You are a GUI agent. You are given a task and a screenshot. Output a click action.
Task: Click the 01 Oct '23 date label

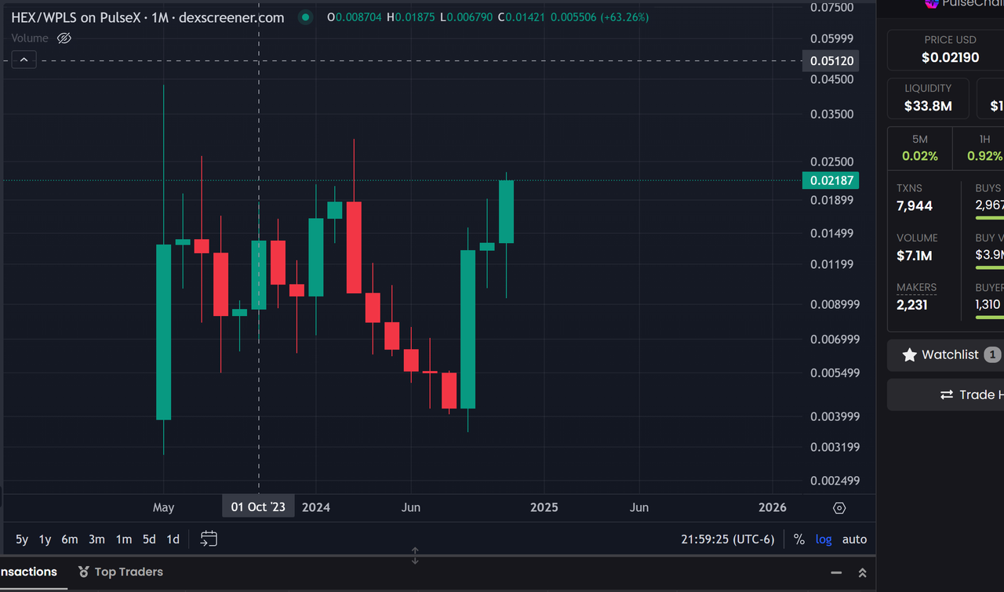pyautogui.click(x=258, y=507)
